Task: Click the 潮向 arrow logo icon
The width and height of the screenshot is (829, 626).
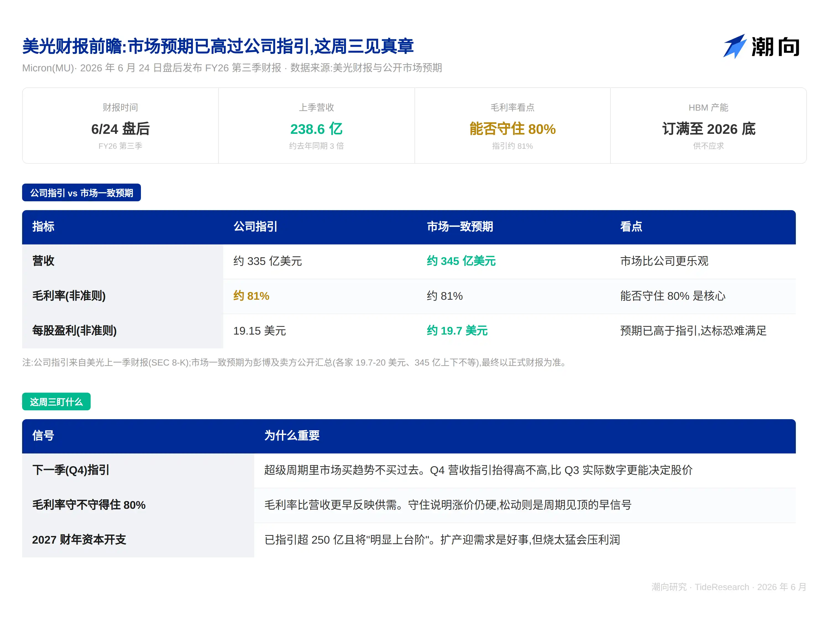Action: (x=734, y=46)
